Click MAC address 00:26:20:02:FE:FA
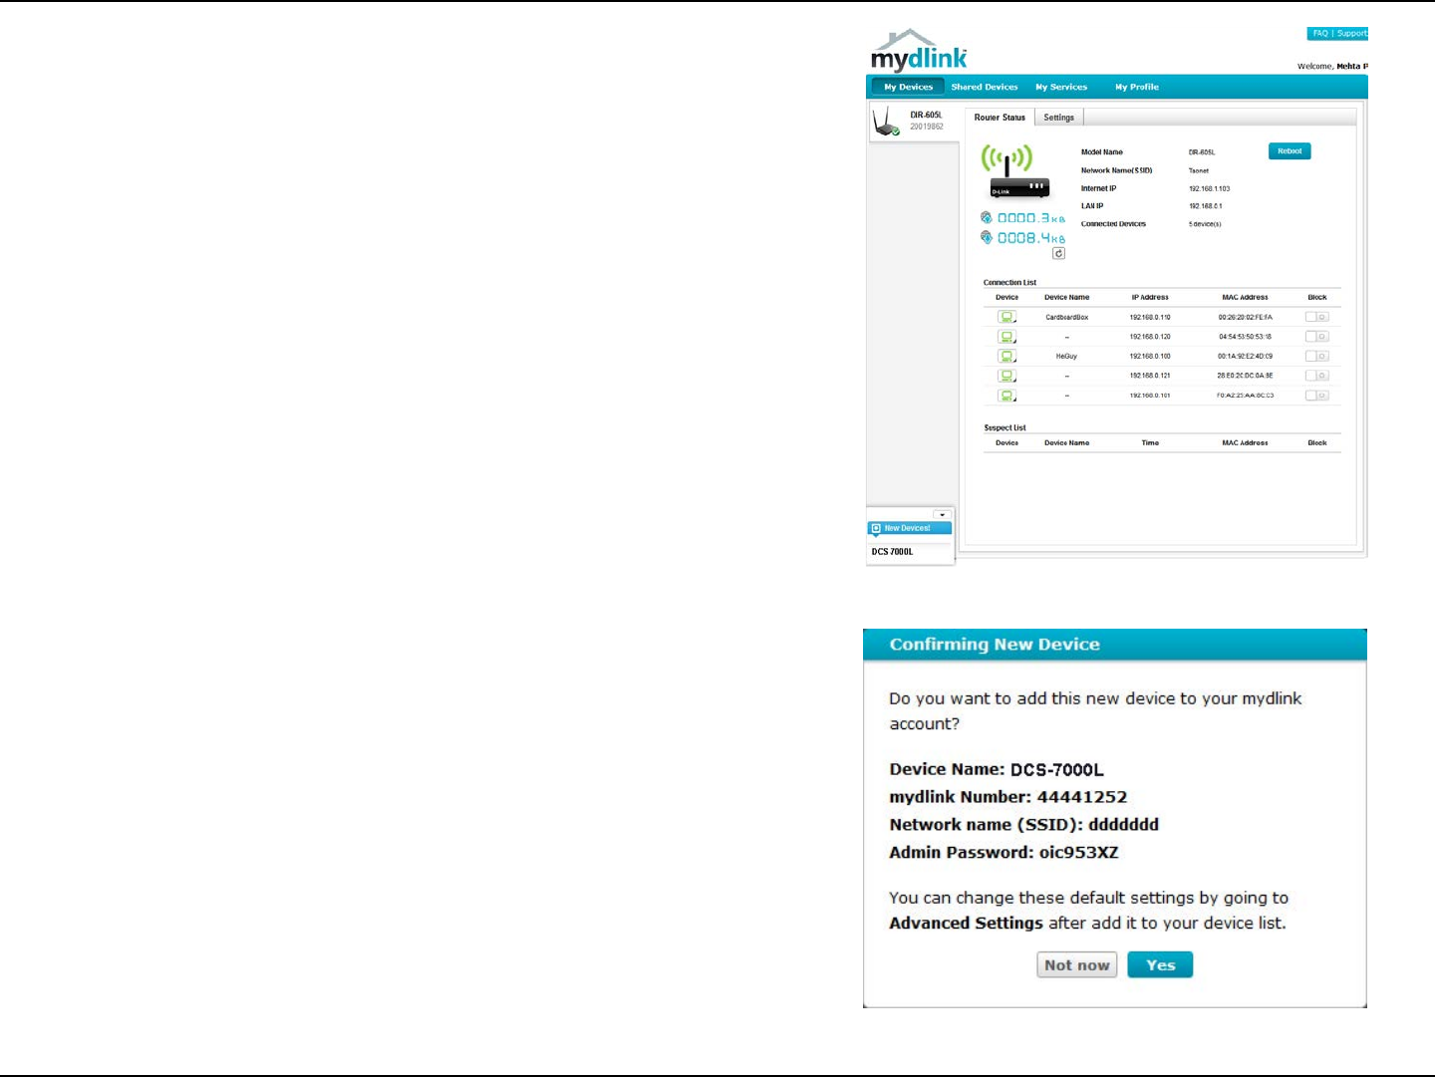The height and width of the screenshot is (1077, 1435). pyautogui.click(x=1245, y=317)
